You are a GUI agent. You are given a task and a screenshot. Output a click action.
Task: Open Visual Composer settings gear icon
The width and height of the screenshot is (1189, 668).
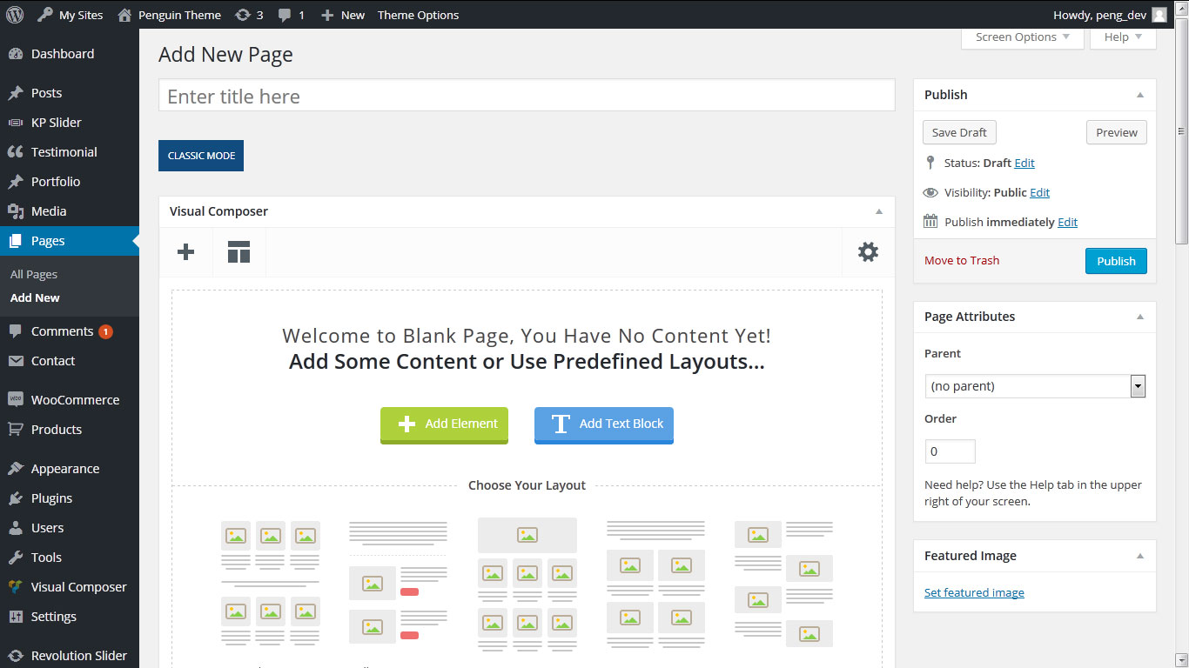coord(868,252)
